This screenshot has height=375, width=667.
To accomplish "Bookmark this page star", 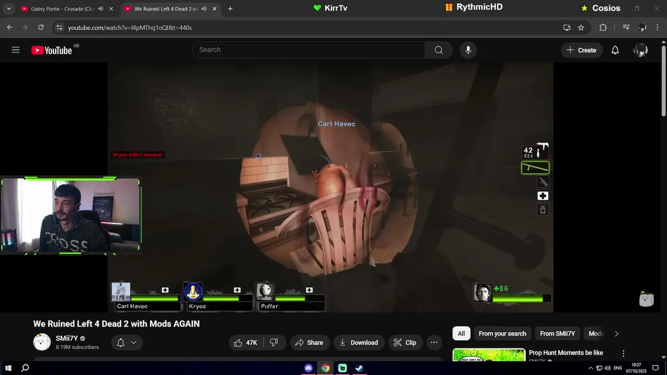I will pyautogui.click(x=581, y=28).
